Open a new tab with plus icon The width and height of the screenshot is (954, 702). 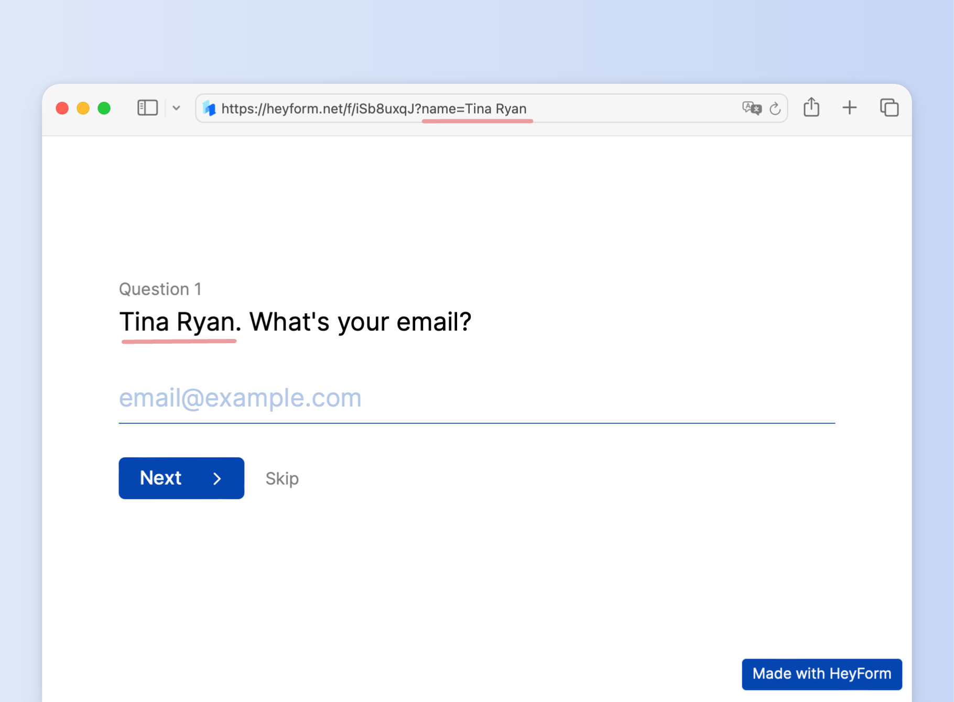coord(849,108)
